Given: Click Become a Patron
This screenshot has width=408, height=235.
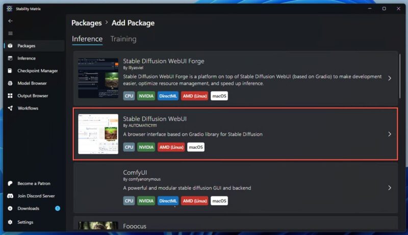Looking at the screenshot, I should click(x=34, y=184).
